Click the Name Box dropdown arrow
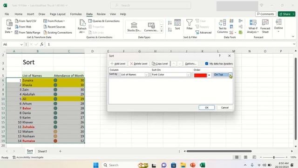Image resolution: width=298 pixels, height=168 pixels. tap(21, 45)
